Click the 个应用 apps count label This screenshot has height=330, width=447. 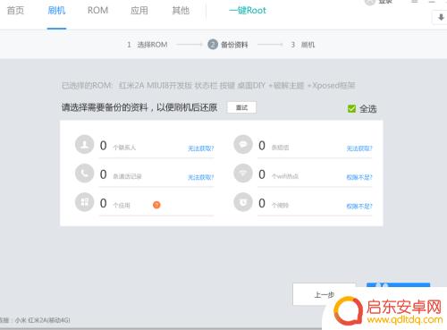coord(122,206)
